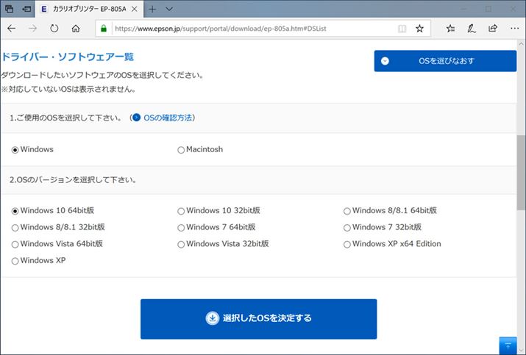Open the browser settings and more menu
526x355 pixels.
click(x=513, y=29)
